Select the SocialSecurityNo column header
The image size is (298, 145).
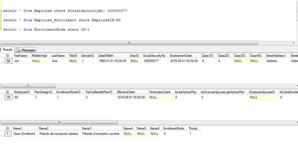pos(154,56)
